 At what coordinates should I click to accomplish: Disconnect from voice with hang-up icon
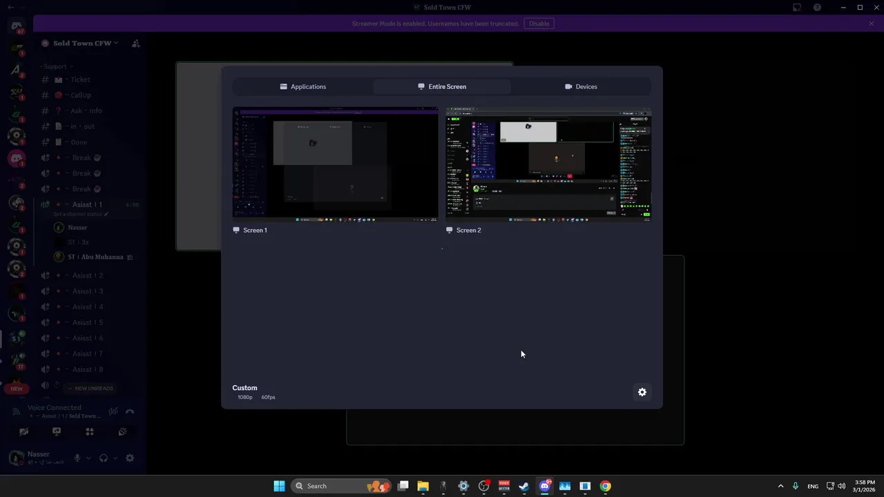click(130, 412)
